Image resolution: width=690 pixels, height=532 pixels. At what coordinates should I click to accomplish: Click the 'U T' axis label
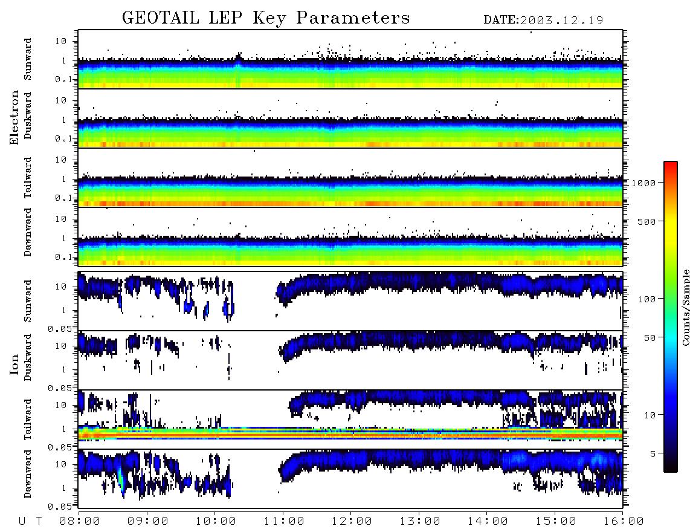(30, 522)
